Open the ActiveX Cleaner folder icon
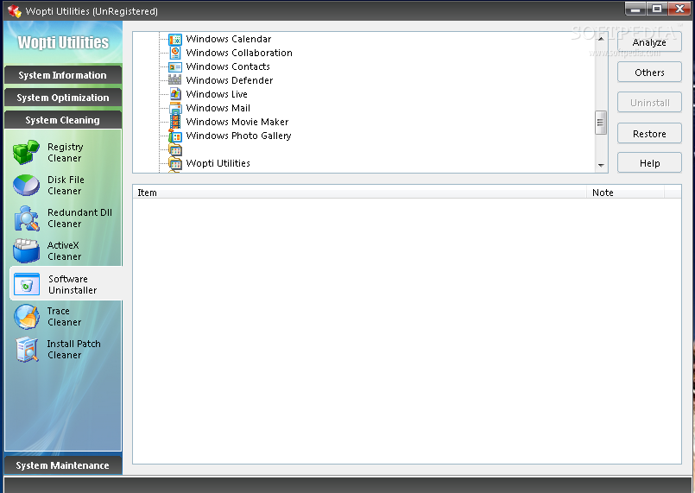 click(x=26, y=251)
